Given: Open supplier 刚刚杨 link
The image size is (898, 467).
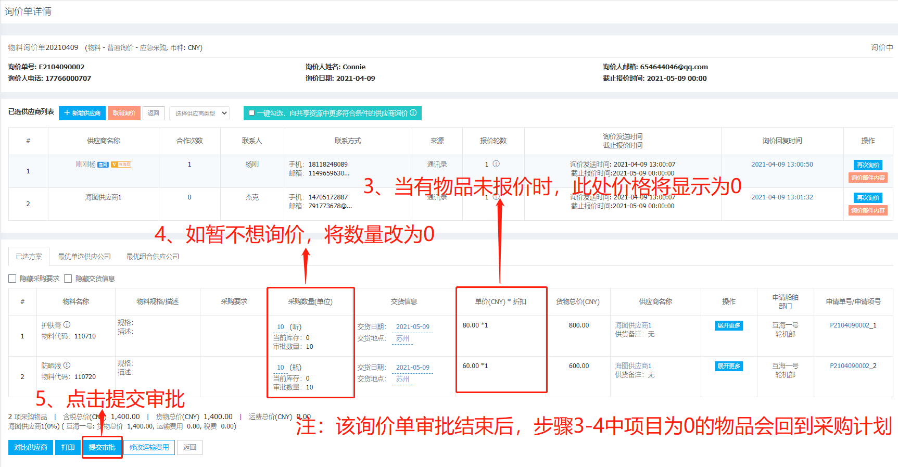Looking at the screenshot, I should click(86, 164).
